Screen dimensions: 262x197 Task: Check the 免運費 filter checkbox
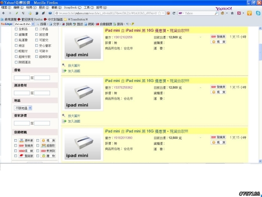click(x=16, y=40)
